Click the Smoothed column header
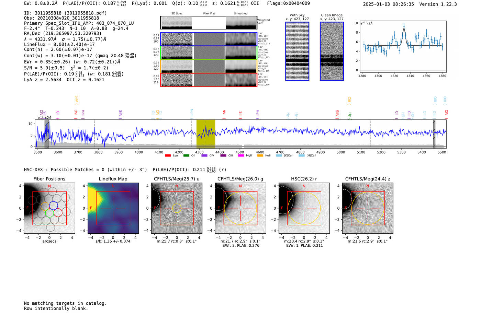The height and width of the screenshot is (327, 481). pos(241,14)
